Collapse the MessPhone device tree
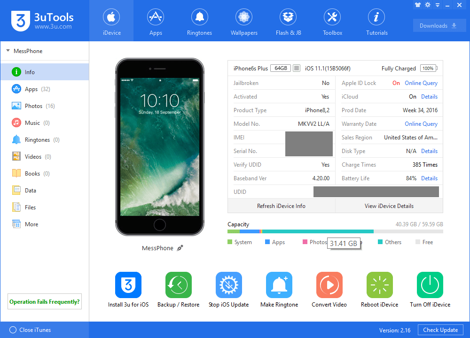Viewport: 470px width, 338px height. (x=8, y=51)
